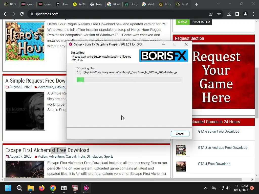Go back using the browser back arrow

6,14
